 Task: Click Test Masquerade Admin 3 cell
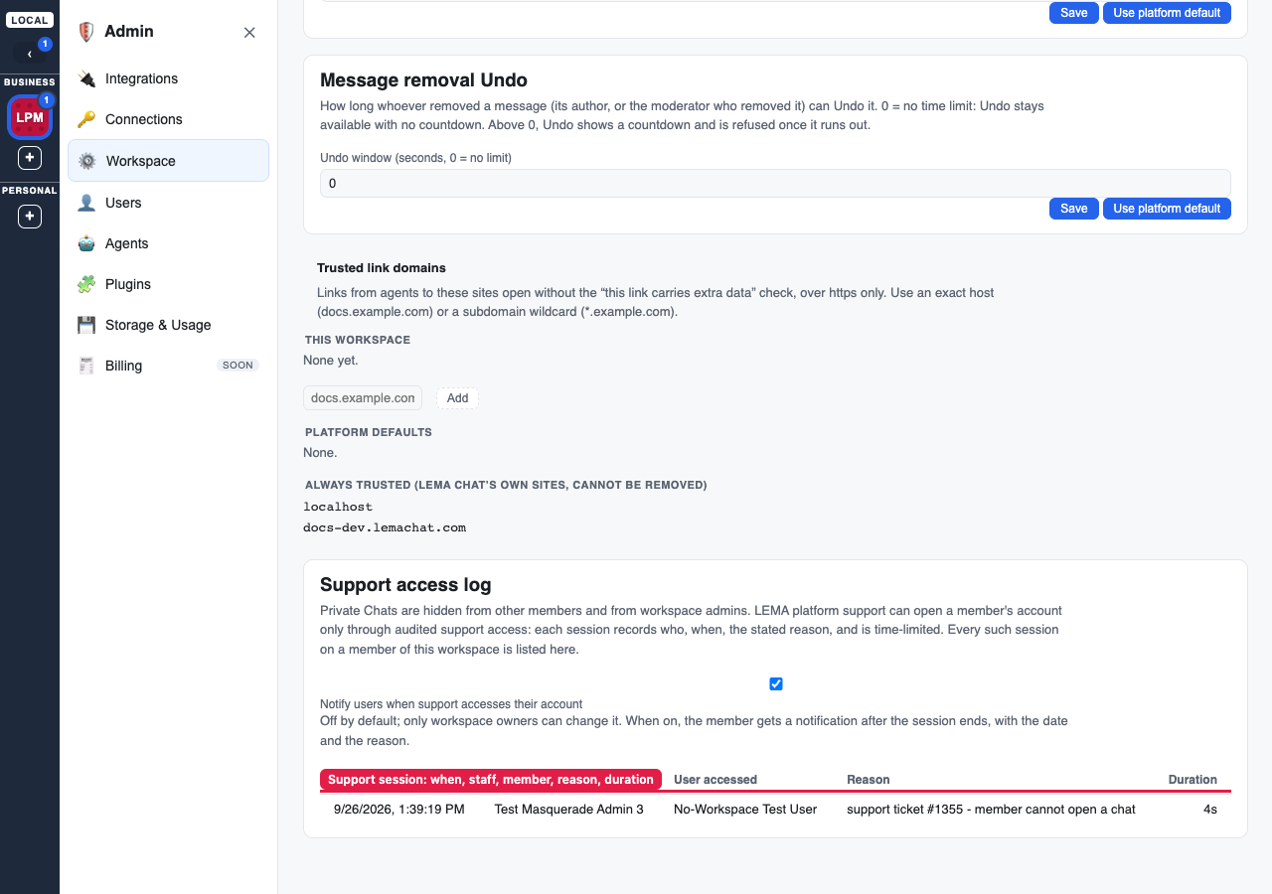coord(569,810)
